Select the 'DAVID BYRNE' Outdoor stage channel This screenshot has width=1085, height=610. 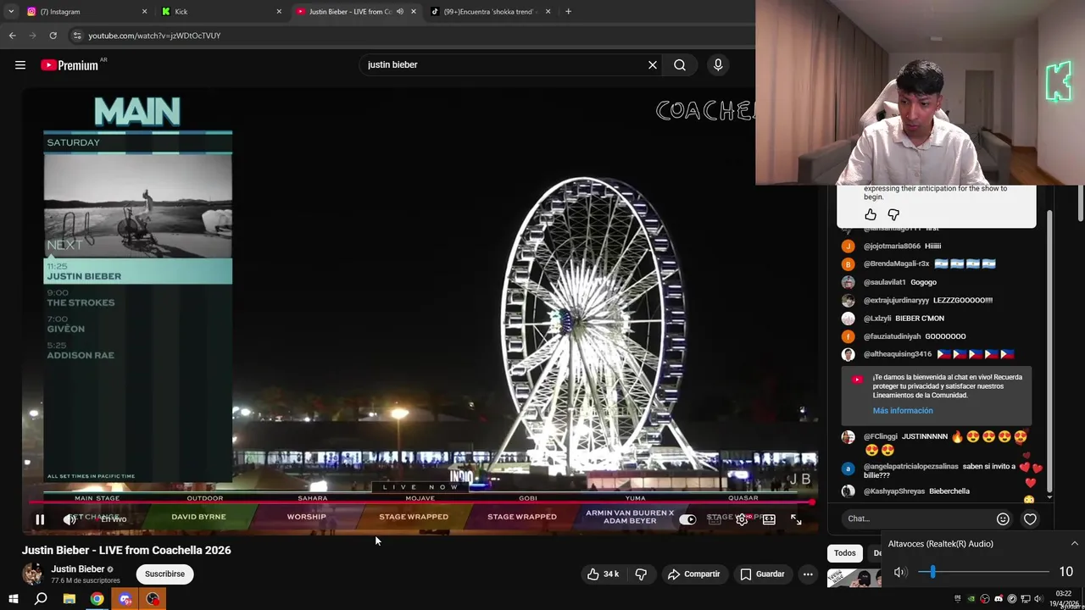point(199,517)
